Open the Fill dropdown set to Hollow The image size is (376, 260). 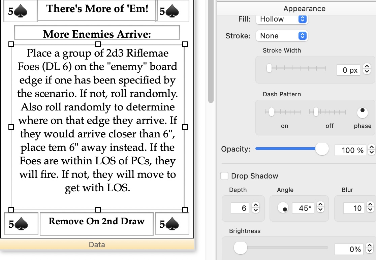tap(282, 19)
